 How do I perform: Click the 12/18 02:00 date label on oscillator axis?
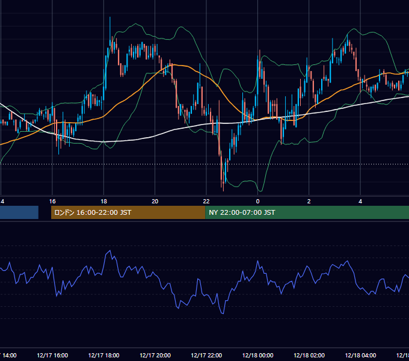click(309, 355)
